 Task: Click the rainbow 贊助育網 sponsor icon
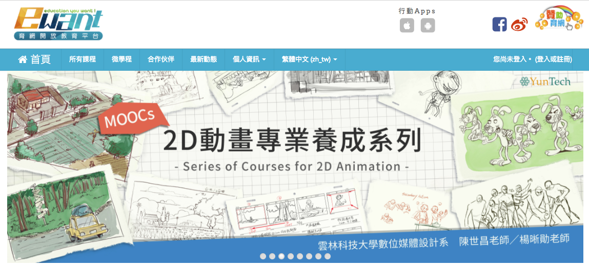[x=558, y=20]
